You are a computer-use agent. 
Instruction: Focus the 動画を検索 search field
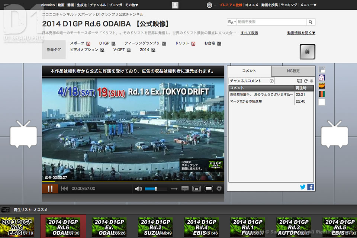point(271,22)
